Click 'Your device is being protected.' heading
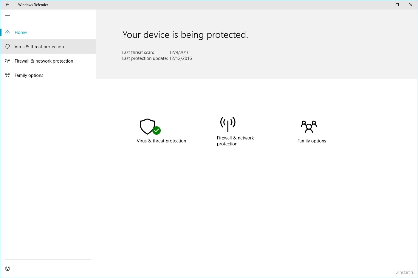 (185, 35)
